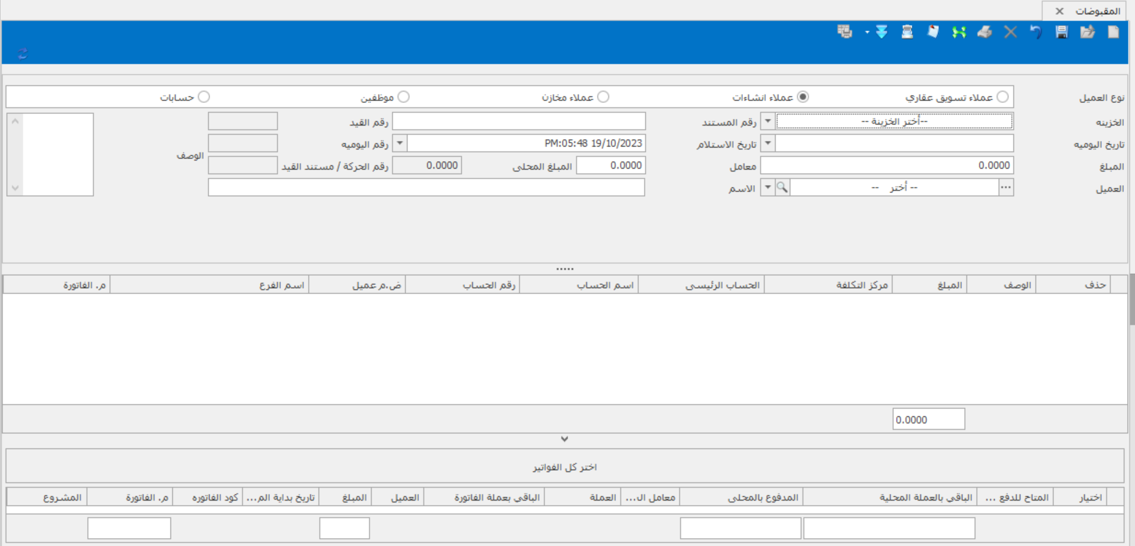
Task: Expand the تاريخ اليوميه date dropdown
Action: point(768,143)
